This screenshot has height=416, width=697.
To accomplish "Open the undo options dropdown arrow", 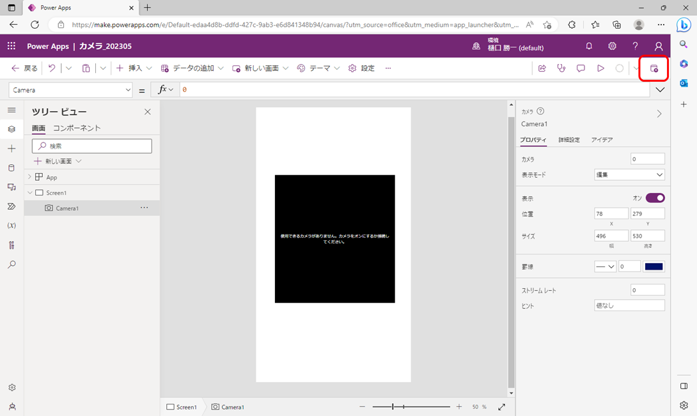I will tap(68, 68).
